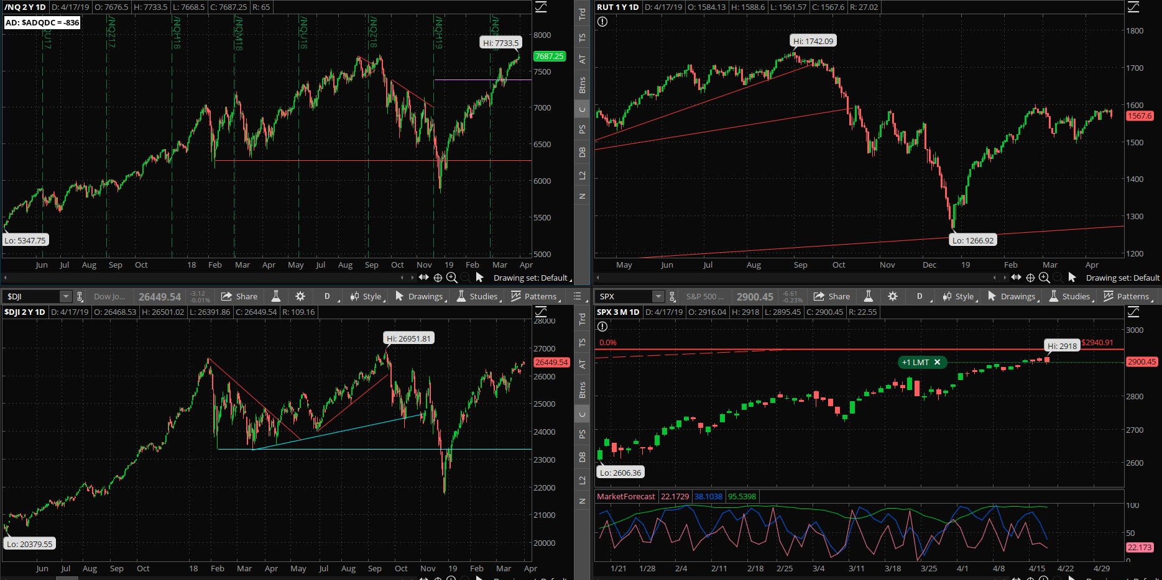Click the info alert icon on SPX chart

(602, 327)
